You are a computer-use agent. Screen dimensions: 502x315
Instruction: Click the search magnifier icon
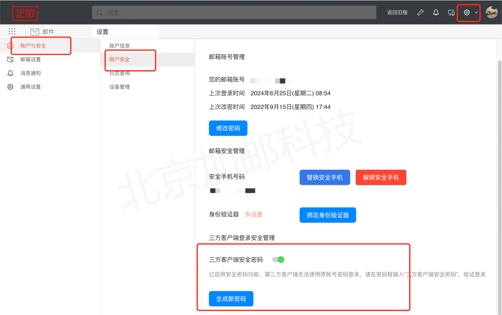pos(99,12)
